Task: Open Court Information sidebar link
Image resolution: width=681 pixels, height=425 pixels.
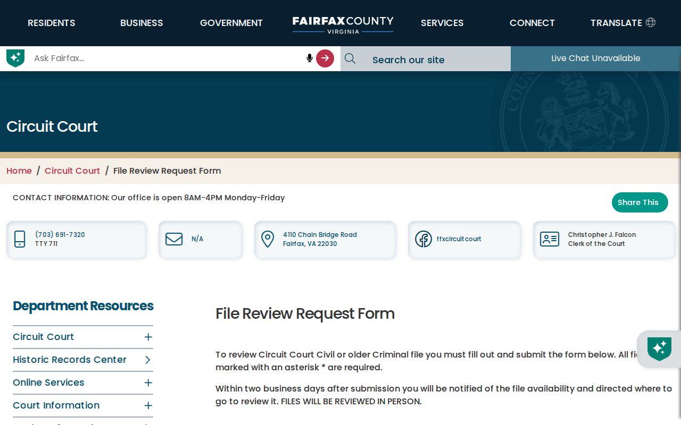Action: (x=56, y=405)
